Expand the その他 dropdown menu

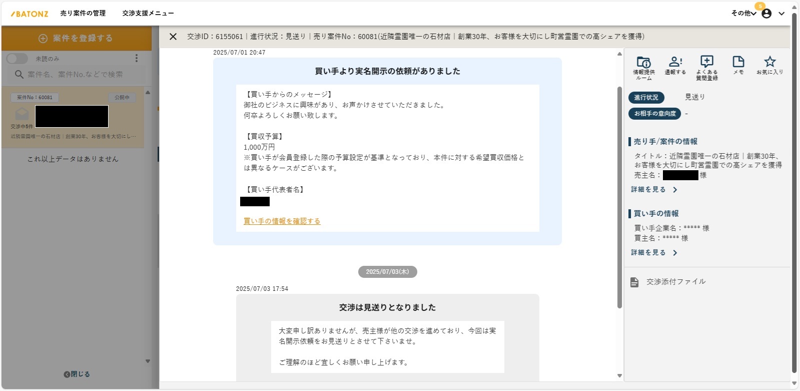[743, 14]
